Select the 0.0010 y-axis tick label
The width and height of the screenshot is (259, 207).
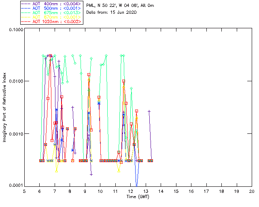click(x=15, y=134)
